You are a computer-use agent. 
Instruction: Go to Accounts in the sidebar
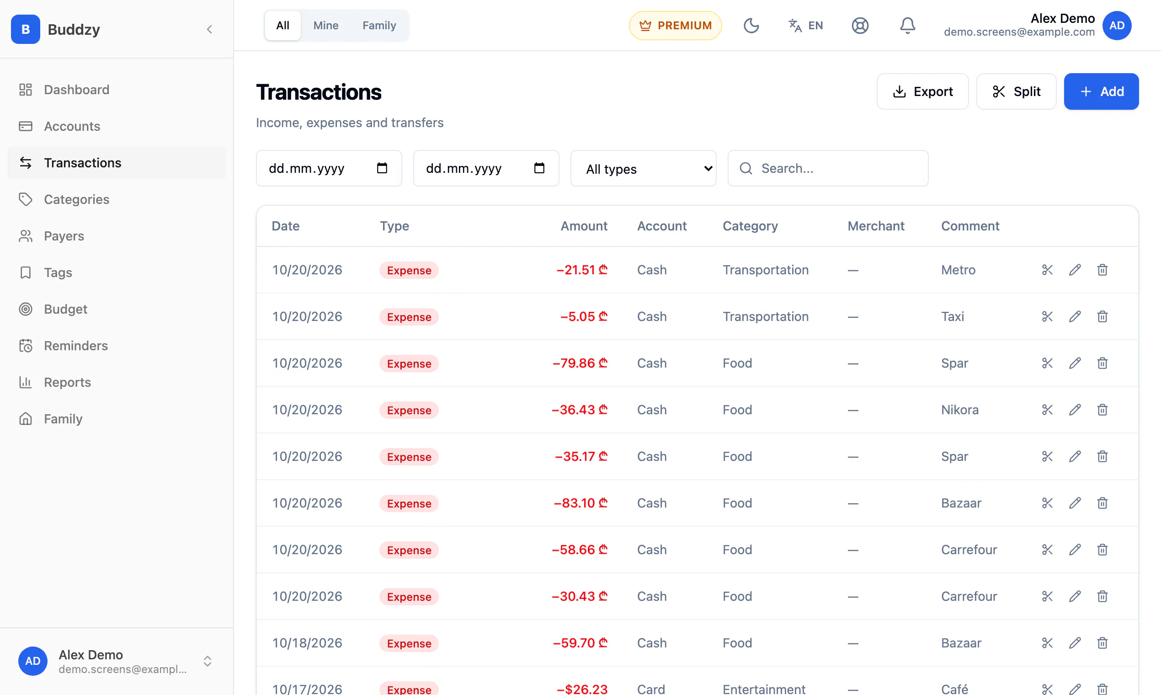pyautogui.click(x=117, y=126)
